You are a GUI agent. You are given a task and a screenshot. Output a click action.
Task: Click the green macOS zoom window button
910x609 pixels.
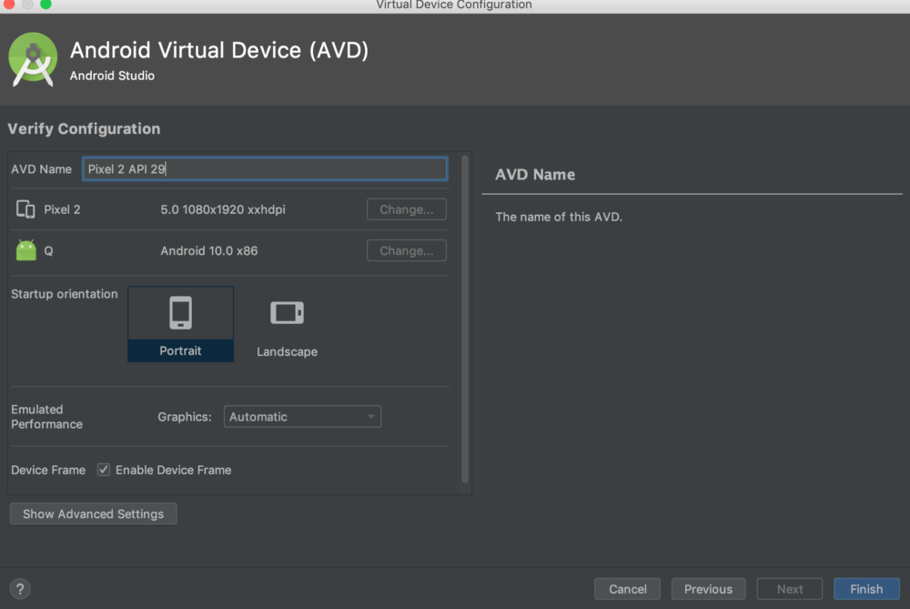pyautogui.click(x=45, y=4)
